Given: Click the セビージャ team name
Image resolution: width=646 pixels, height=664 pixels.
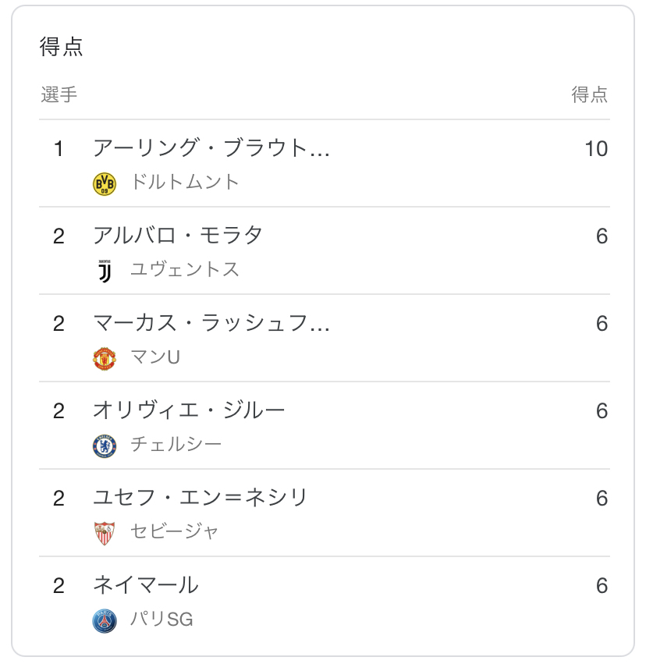Looking at the screenshot, I should [x=175, y=532].
